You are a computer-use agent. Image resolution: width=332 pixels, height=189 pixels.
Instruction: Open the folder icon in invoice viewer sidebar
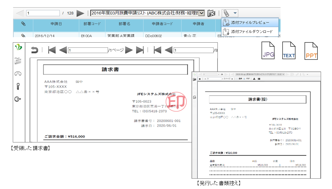click(x=18, y=61)
